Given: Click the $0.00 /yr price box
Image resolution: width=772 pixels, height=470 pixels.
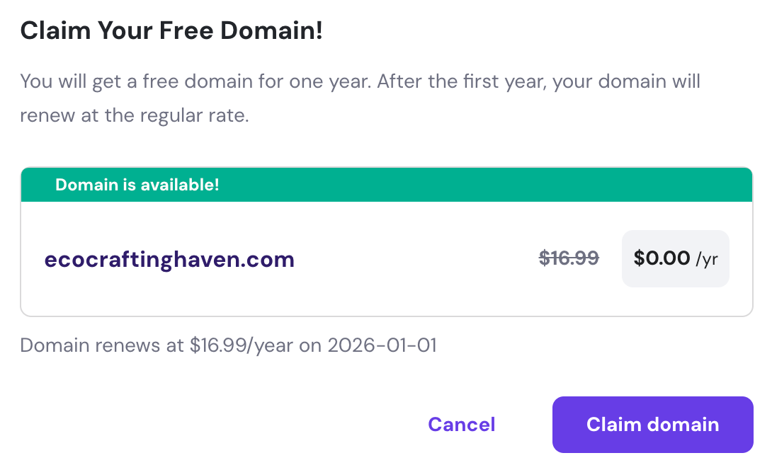Looking at the screenshot, I should click(674, 258).
